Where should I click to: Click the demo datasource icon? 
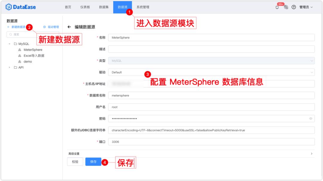(x=19, y=62)
